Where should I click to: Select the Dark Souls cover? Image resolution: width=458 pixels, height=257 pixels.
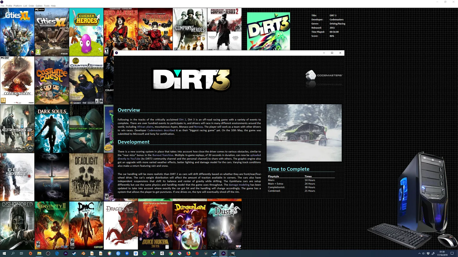[52, 129]
